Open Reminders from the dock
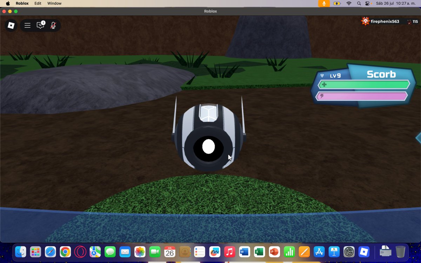Screen dimensions: 421x263 (200, 252)
